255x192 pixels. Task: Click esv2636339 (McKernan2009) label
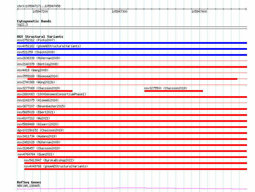(39, 58)
